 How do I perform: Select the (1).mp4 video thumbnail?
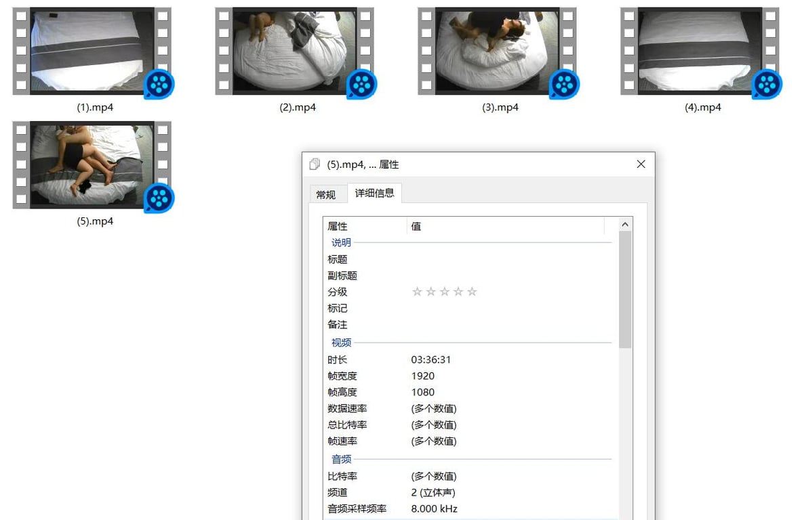(x=92, y=51)
